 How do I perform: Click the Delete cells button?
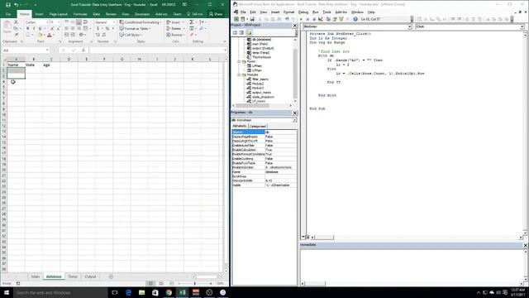point(175,28)
